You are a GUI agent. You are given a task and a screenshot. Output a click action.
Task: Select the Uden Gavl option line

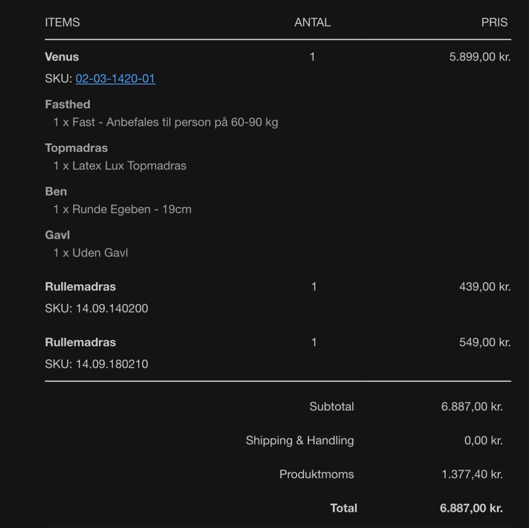90,253
